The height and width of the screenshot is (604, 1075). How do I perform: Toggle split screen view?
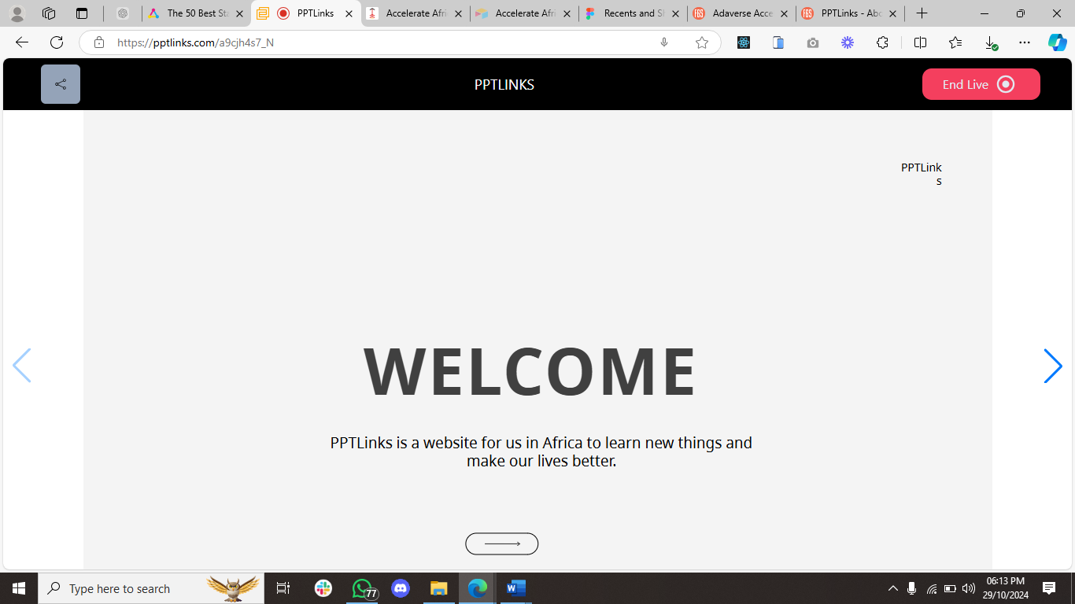pyautogui.click(x=920, y=42)
